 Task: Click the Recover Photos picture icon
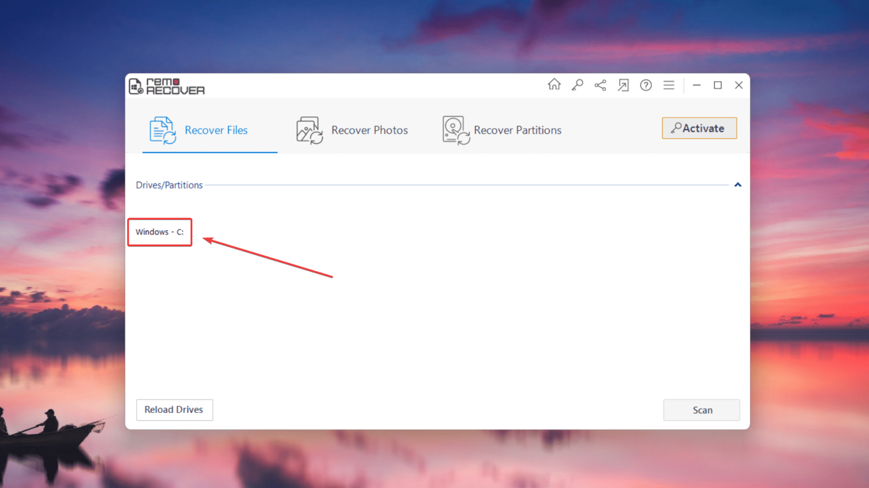pos(309,130)
